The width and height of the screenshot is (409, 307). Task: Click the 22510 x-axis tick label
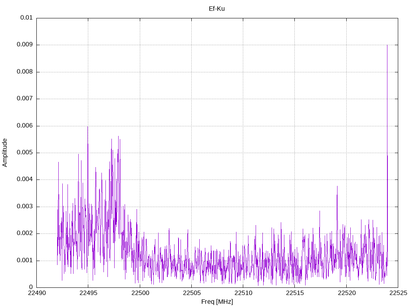tap(243, 293)
